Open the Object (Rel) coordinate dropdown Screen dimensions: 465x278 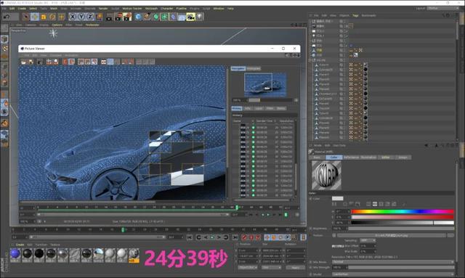248,268
